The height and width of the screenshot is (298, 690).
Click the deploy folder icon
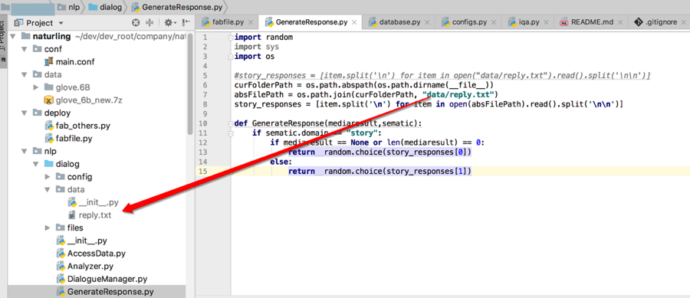click(x=37, y=113)
